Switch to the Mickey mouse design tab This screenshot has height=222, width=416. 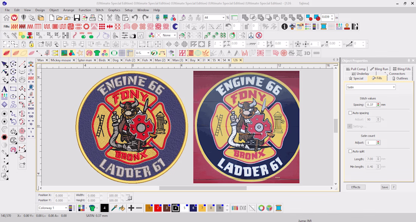61,60
